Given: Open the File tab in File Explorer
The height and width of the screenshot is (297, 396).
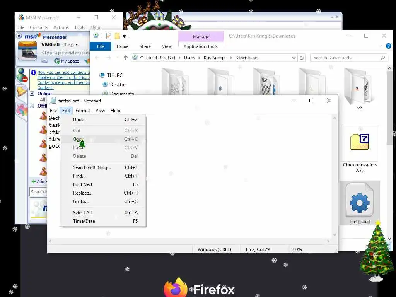Looking at the screenshot, I should 101,46.
